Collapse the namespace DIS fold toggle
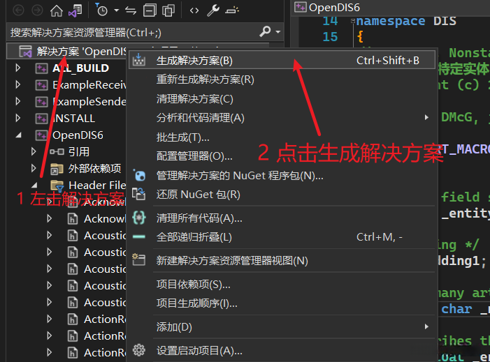This screenshot has width=490, height=362. tap(352, 21)
